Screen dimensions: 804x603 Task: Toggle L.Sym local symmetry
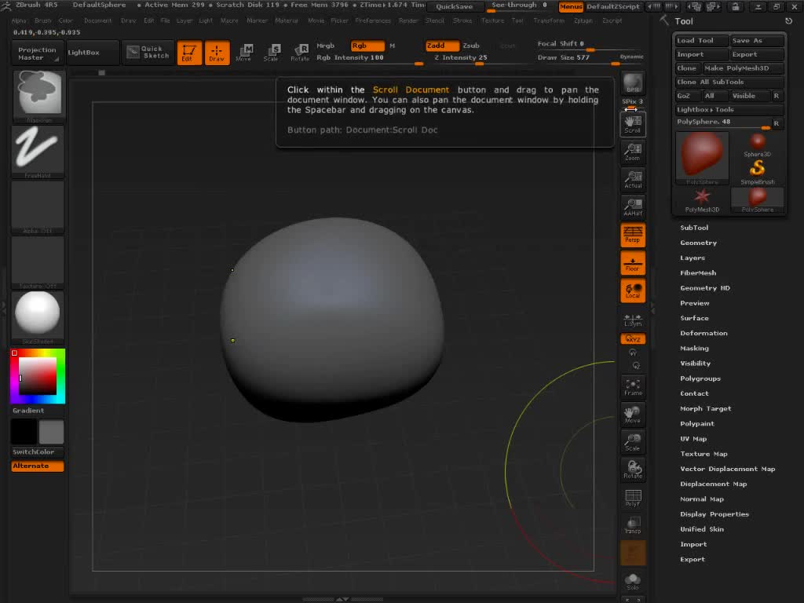point(633,320)
